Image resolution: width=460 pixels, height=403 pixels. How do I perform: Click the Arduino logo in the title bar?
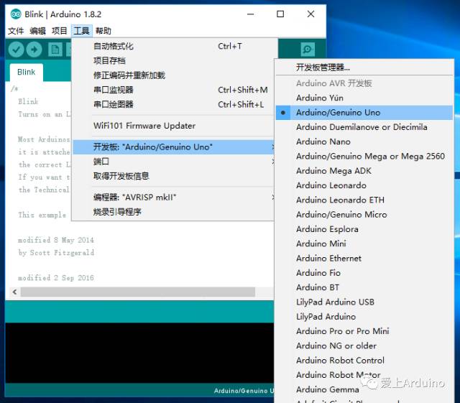16,14
